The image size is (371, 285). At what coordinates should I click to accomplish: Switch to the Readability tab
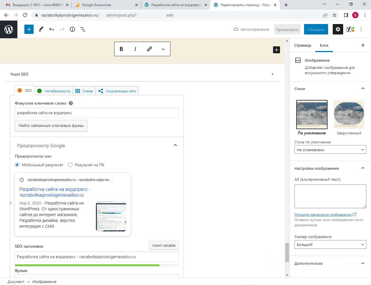[x=54, y=91]
